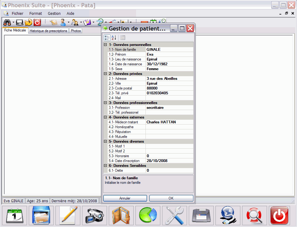Collapse the 5- Données diverses section
Image resolution: width=297 pixels, height=227 pixels.
pos(105,141)
